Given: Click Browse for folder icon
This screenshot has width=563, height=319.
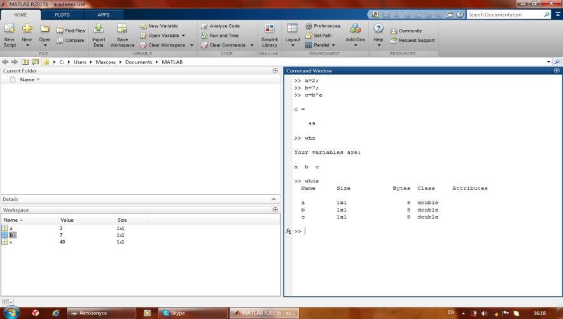Looking at the screenshot, I should pos(35,62).
